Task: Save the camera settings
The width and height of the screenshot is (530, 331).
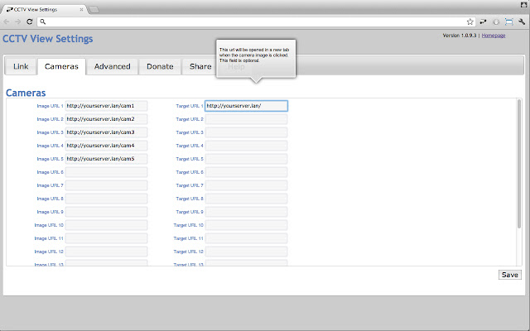Action: (510, 275)
